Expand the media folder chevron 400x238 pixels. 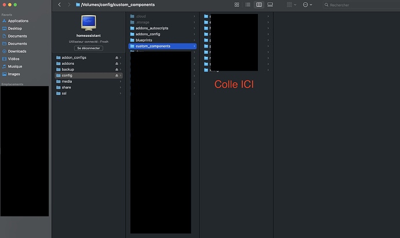(x=121, y=81)
